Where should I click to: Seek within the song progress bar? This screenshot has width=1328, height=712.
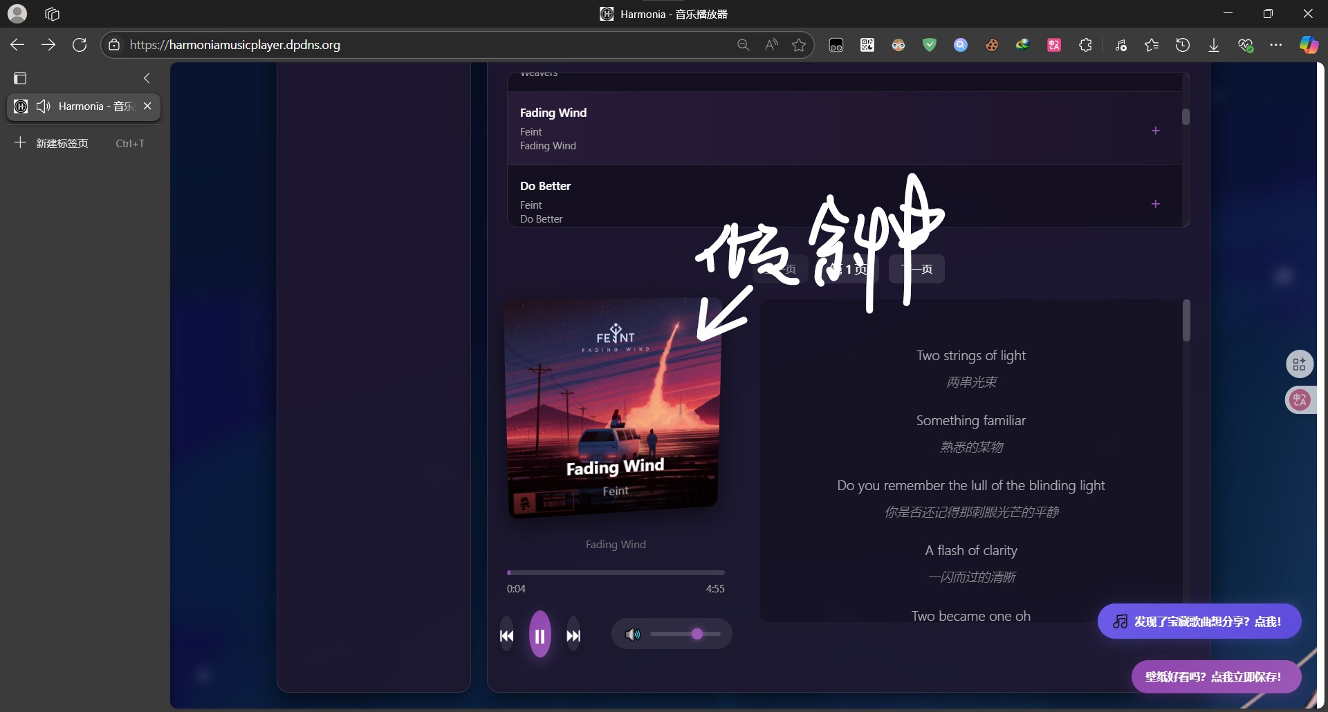point(616,572)
